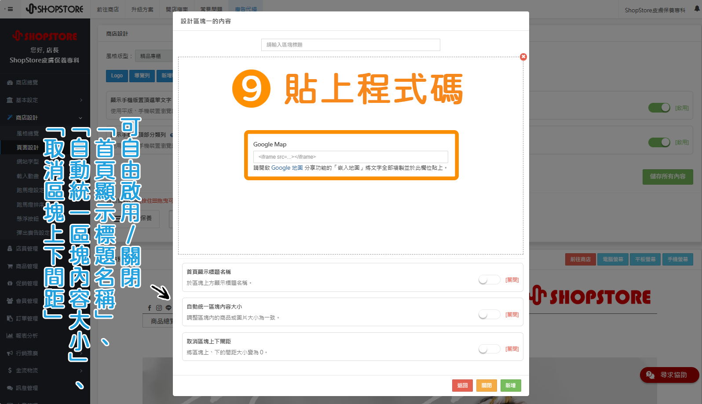Image resolution: width=702 pixels, height=404 pixels.
Task: Click the 基本設定 building icon
Action: (x=10, y=100)
